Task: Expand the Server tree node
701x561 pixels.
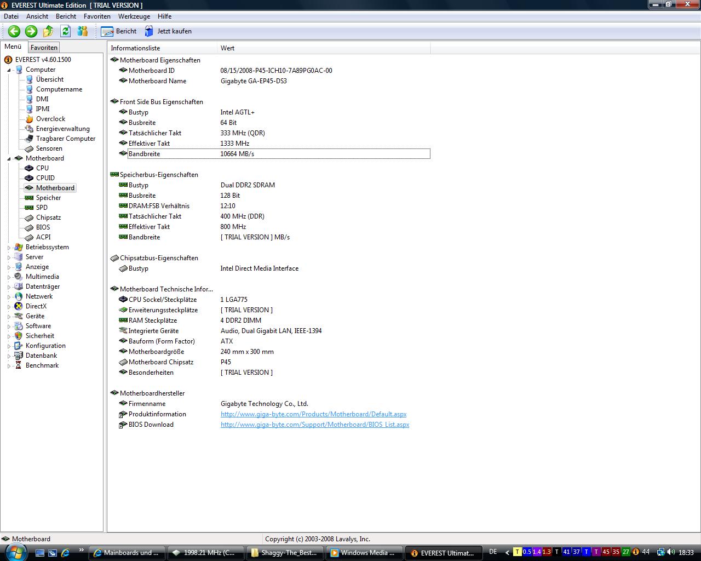Action: click(x=9, y=257)
